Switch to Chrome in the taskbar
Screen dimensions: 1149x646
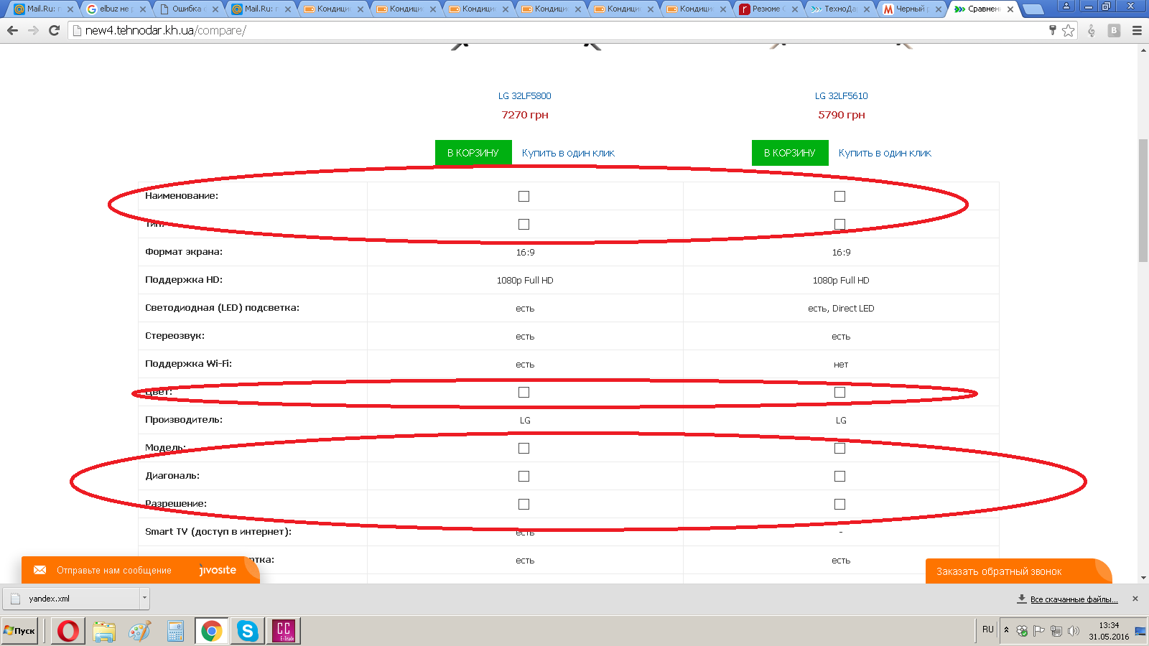pyautogui.click(x=212, y=631)
